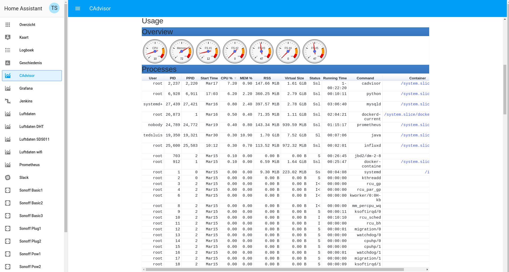The height and width of the screenshot is (272, 509).
Task: Open the Overzicht sidebar icon
Action: click(8, 25)
